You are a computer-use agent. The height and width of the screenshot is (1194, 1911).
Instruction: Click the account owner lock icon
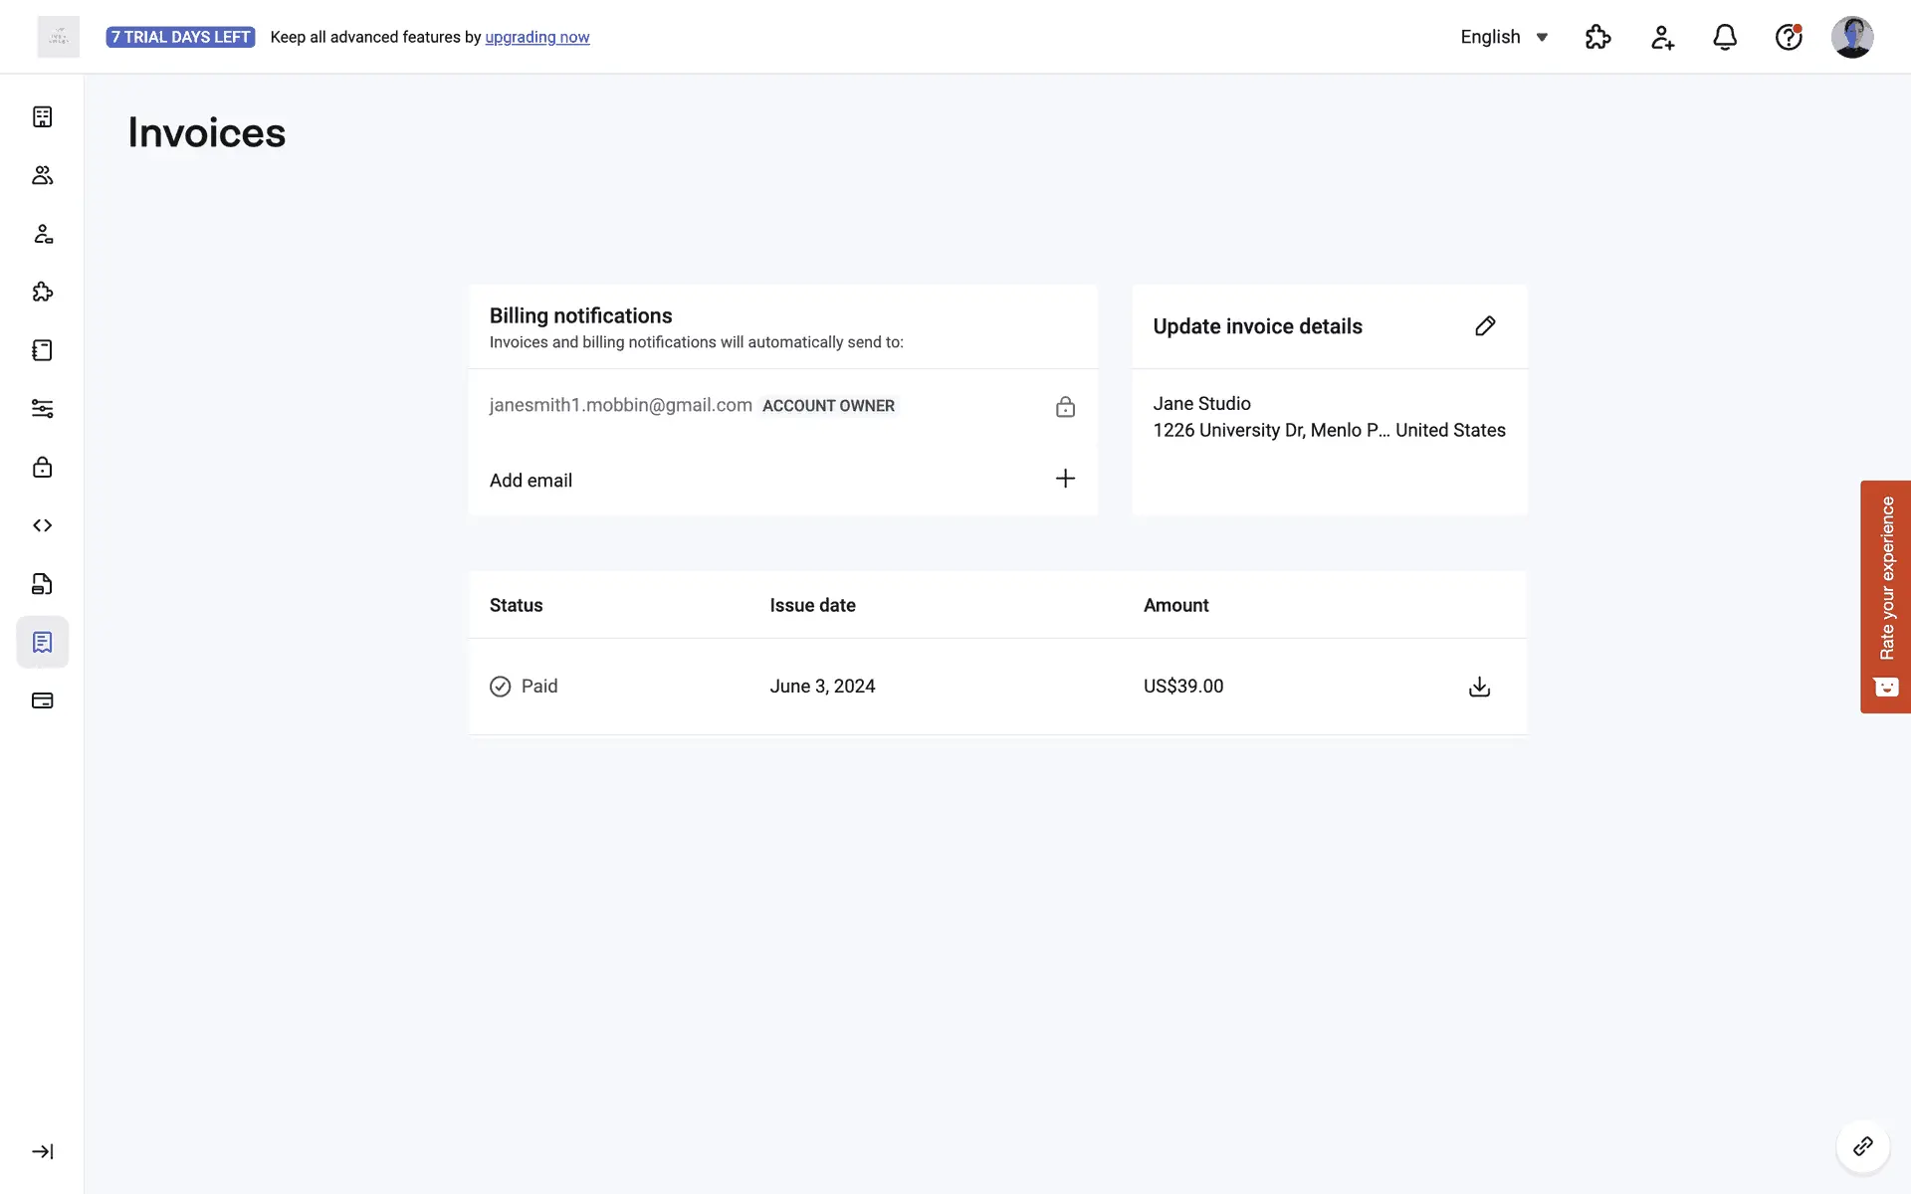tap(1065, 407)
